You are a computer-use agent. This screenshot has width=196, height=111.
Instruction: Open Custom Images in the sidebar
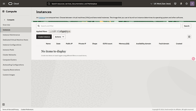9,75
